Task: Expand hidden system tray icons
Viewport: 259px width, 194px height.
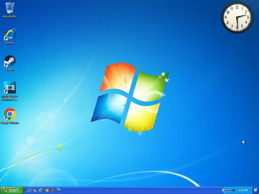Action: tap(224, 190)
